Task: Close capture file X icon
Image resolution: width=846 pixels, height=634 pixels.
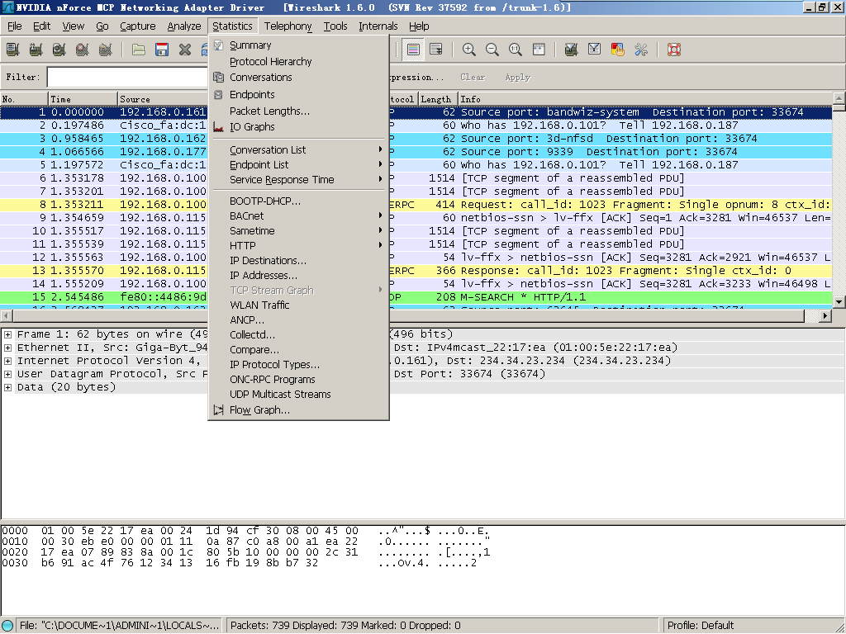Action: point(185,50)
